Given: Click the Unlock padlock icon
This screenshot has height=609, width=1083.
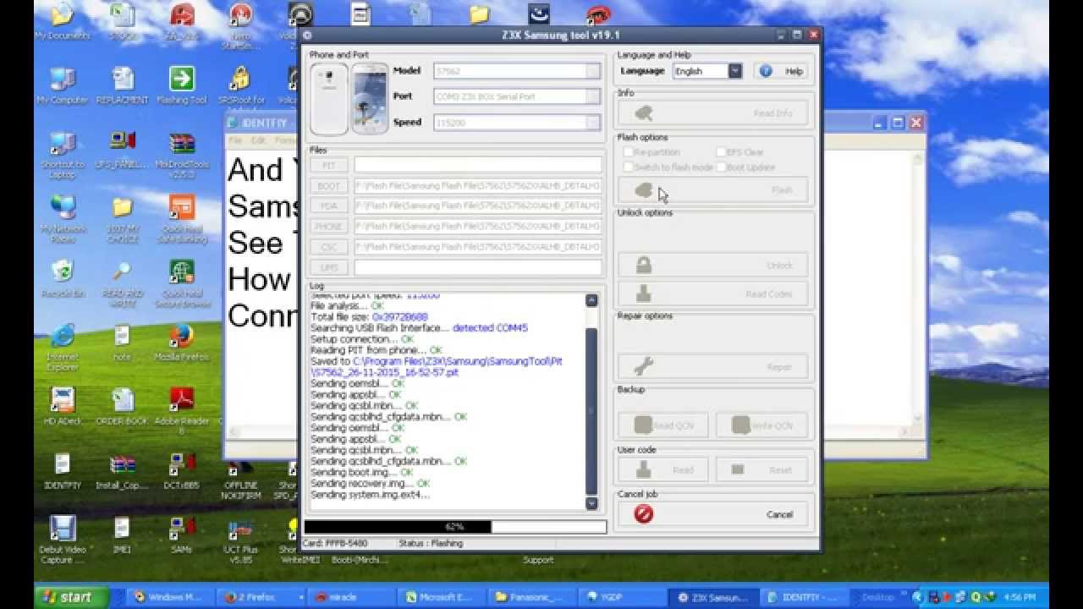Looking at the screenshot, I should [x=644, y=265].
